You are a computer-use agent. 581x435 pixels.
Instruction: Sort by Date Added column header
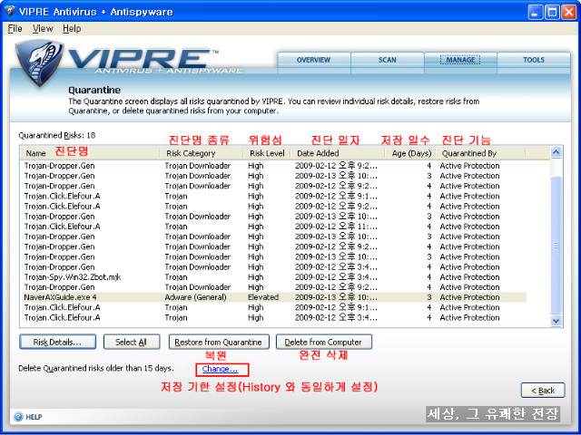(338, 153)
